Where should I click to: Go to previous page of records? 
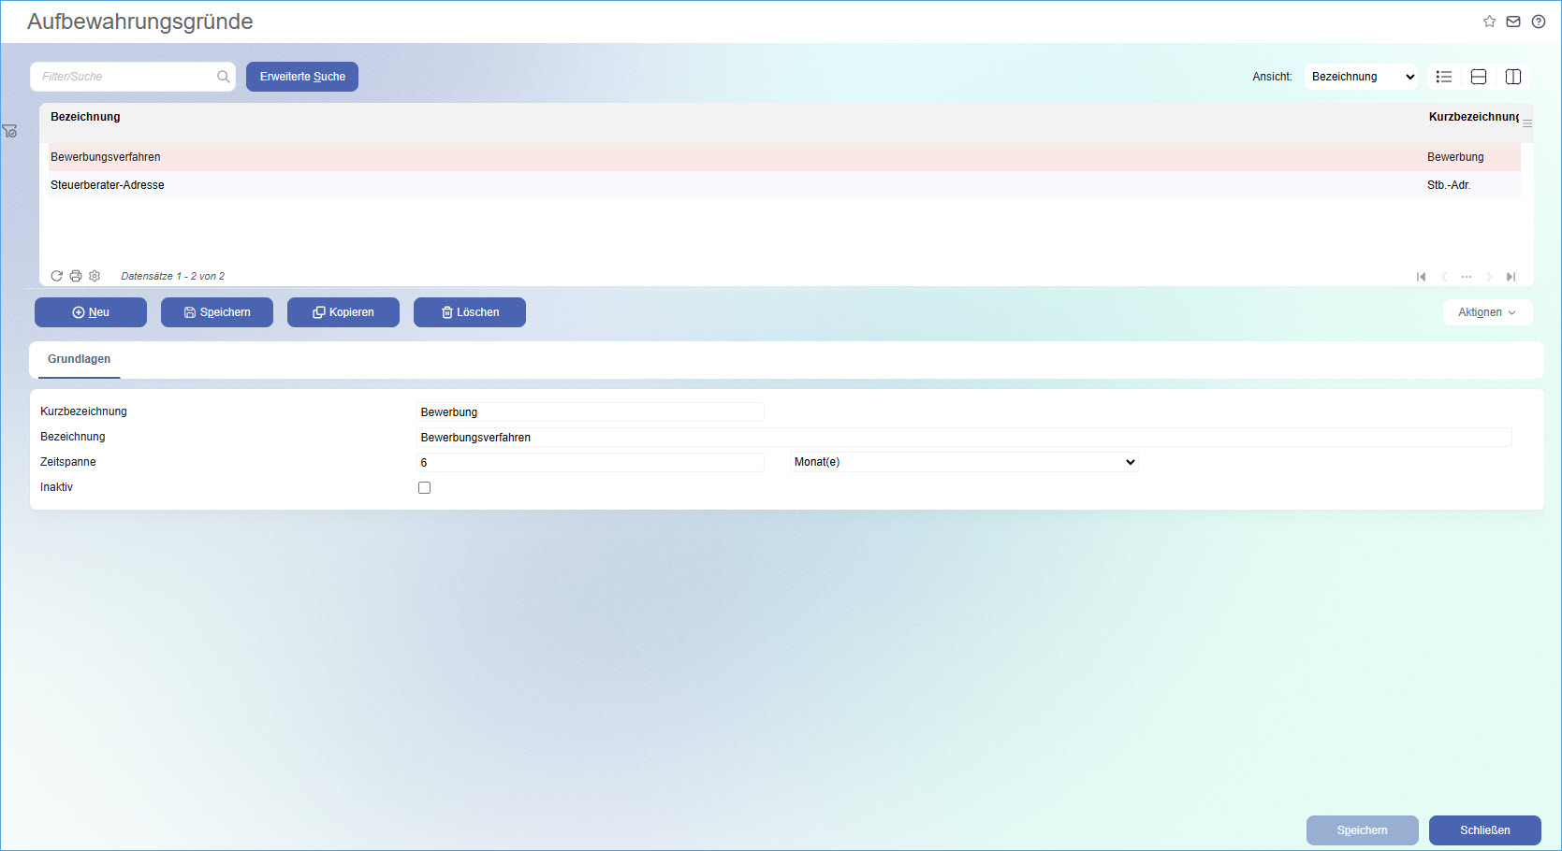pyautogui.click(x=1444, y=277)
